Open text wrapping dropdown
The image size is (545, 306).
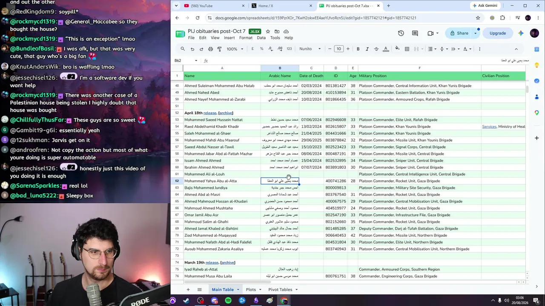tap(455, 49)
